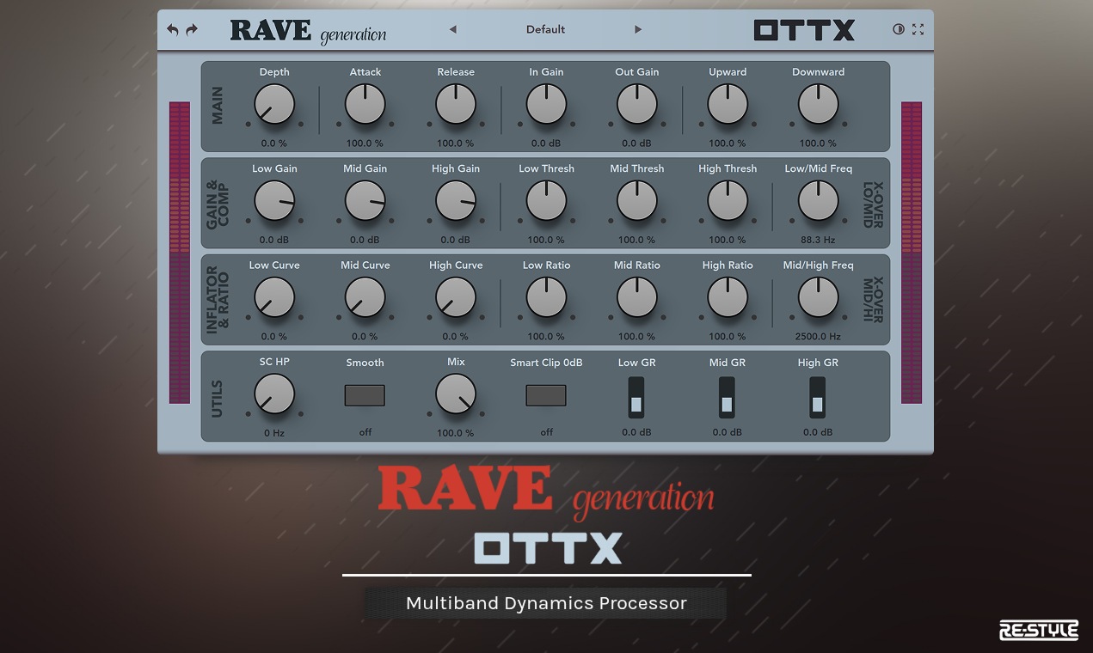Click the High Thresh knob
This screenshot has width=1093, height=653.
[x=728, y=200]
